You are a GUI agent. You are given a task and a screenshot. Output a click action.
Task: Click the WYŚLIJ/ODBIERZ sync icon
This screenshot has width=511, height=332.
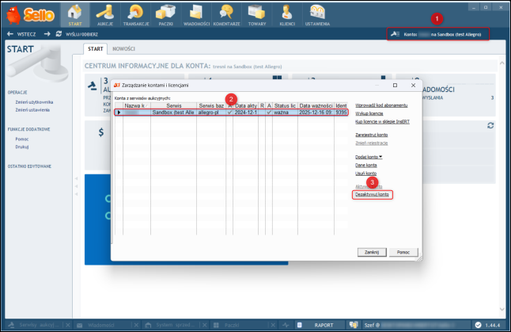[x=59, y=34]
